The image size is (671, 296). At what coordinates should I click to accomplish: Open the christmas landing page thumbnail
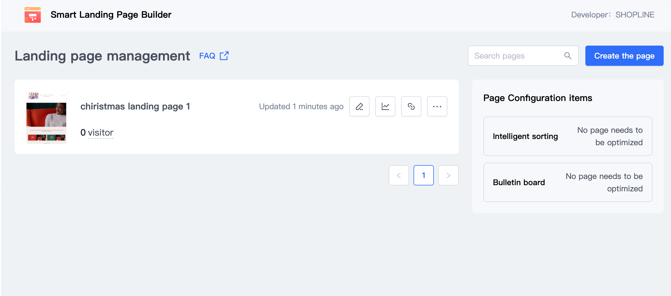pyautogui.click(x=46, y=117)
